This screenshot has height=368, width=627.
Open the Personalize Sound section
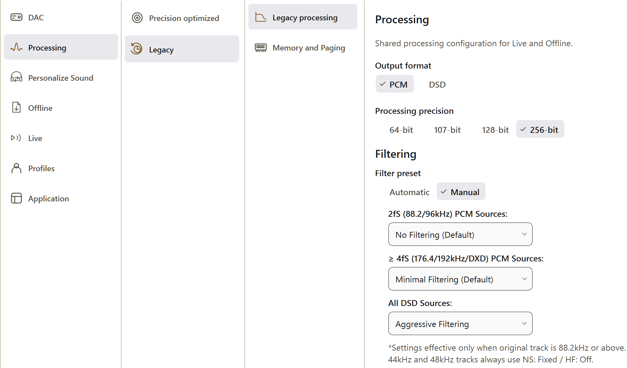click(x=61, y=77)
